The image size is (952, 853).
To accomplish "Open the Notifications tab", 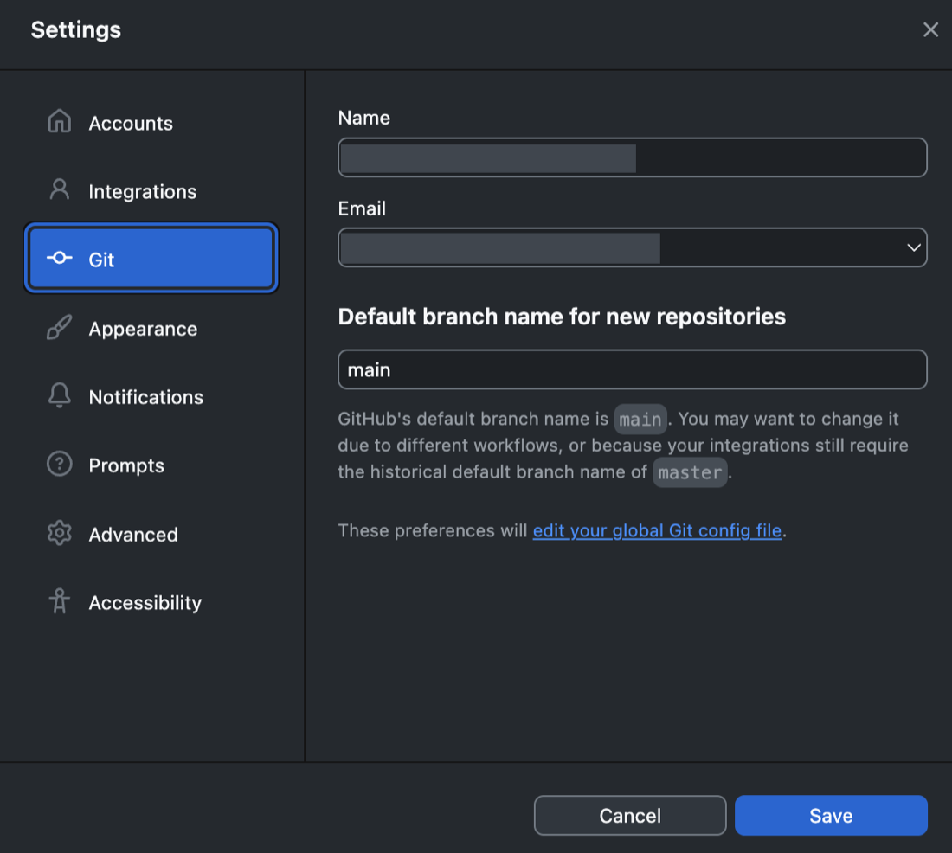I will pyautogui.click(x=151, y=397).
